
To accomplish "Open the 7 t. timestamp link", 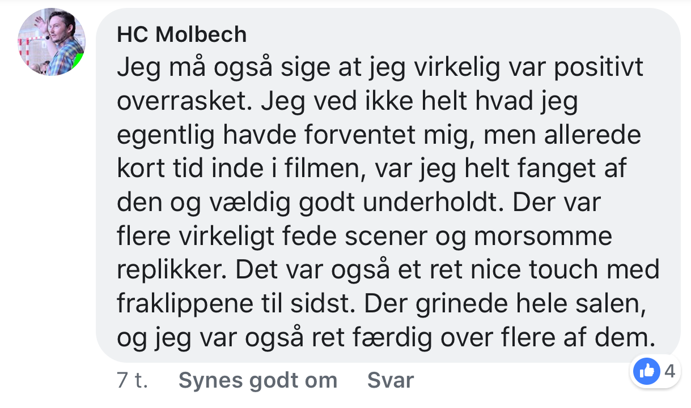I will click(133, 380).
